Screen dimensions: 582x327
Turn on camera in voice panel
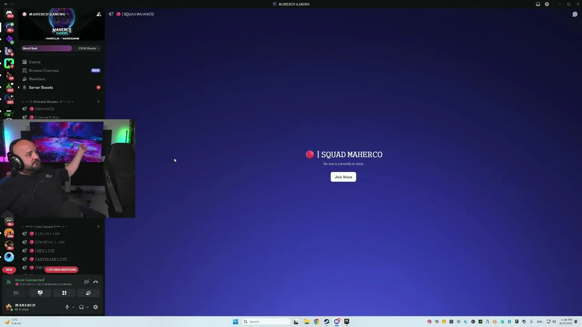click(x=16, y=293)
